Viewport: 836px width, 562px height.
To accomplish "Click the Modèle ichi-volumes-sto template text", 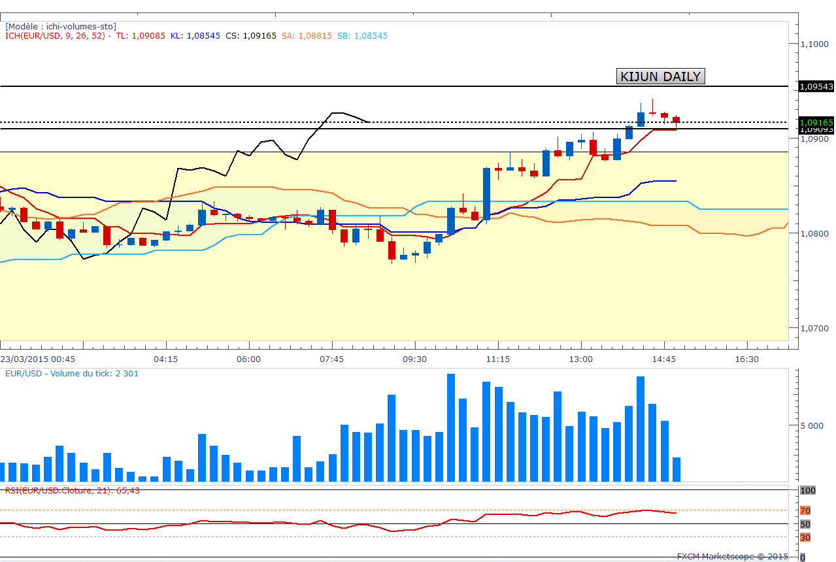I will [61, 26].
